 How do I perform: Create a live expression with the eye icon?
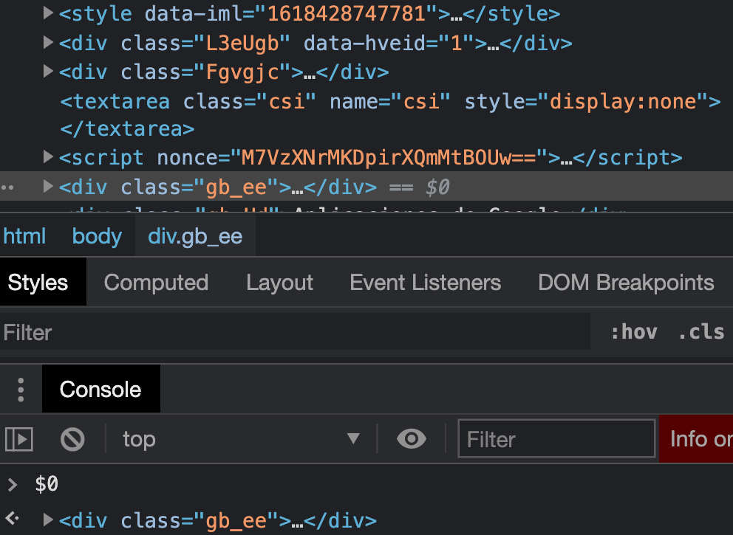pyautogui.click(x=412, y=439)
